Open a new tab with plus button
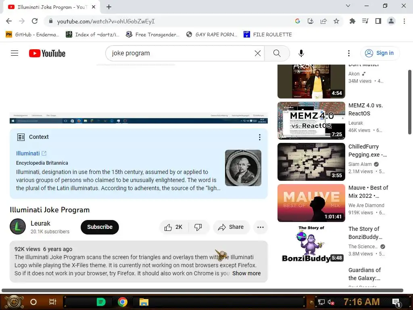The width and height of the screenshot is (413, 310). 109,7
